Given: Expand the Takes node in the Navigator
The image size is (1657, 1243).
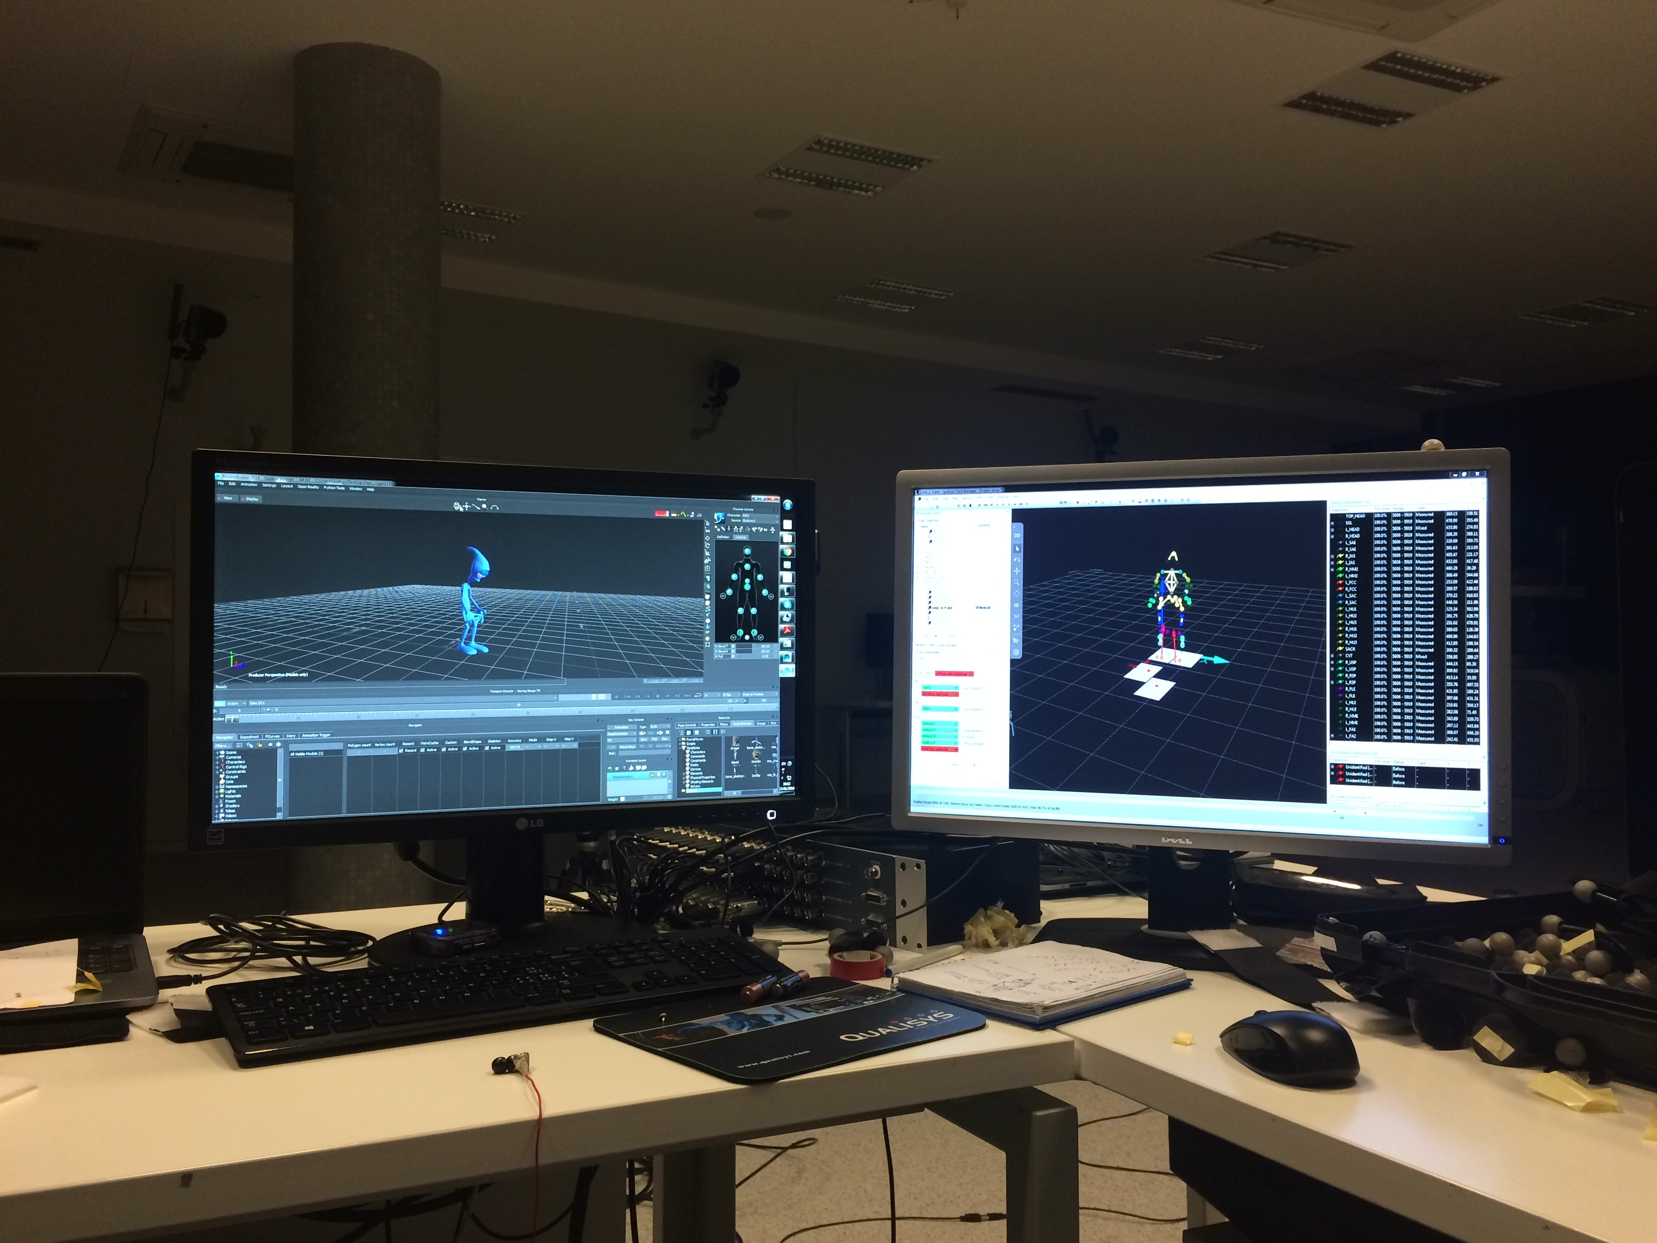Looking at the screenshot, I should (216, 811).
